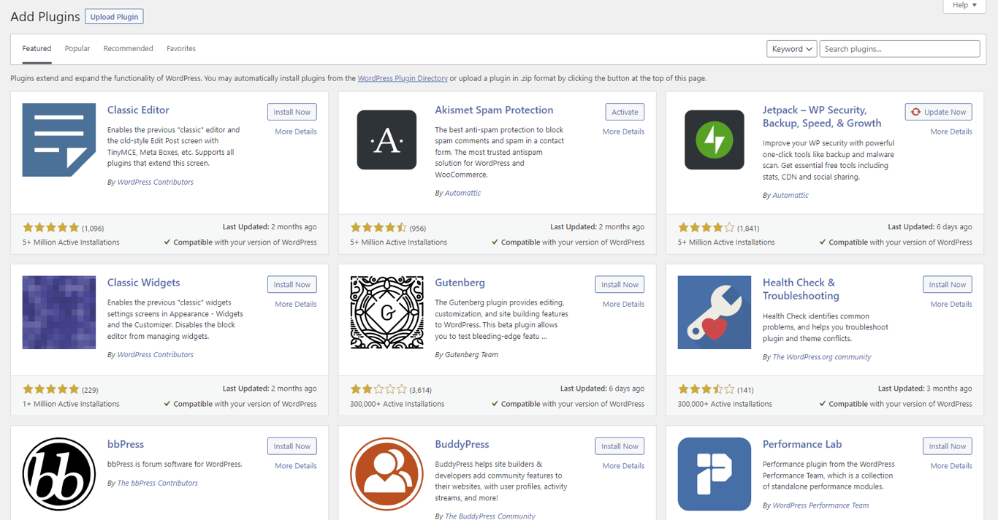View More Details for Gutenberg
The height and width of the screenshot is (520, 998).
622,303
